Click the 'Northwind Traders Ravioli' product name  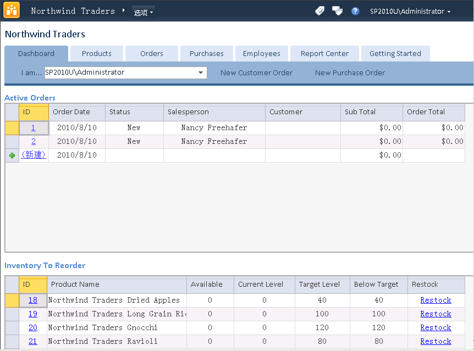pyautogui.click(x=103, y=341)
